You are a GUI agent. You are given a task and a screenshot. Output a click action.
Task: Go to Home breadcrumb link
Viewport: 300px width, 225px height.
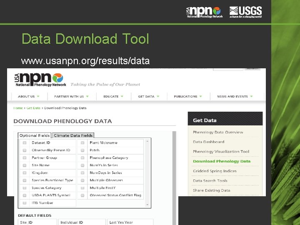coord(18,108)
